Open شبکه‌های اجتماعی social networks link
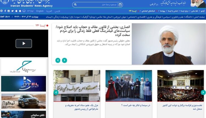 coord(148,11)
